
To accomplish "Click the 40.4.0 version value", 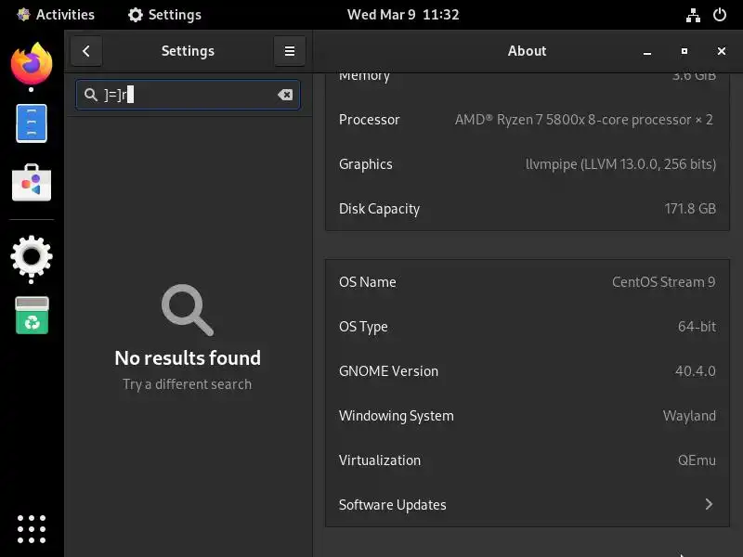I will point(695,370).
